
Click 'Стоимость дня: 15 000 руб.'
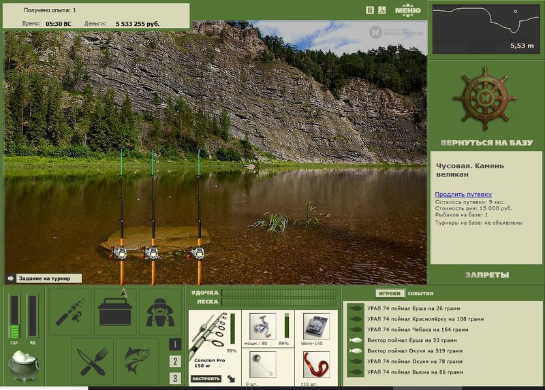[473, 208]
